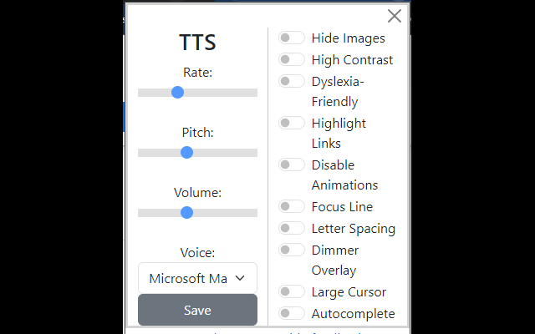Image resolution: width=535 pixels, height=334 pixels.
Task: Click the Rate slider handle
Action: (x=177, y=92)
